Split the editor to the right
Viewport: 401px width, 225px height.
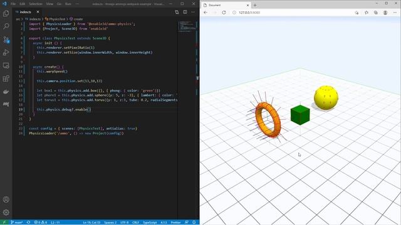click(x=185, y=12)
